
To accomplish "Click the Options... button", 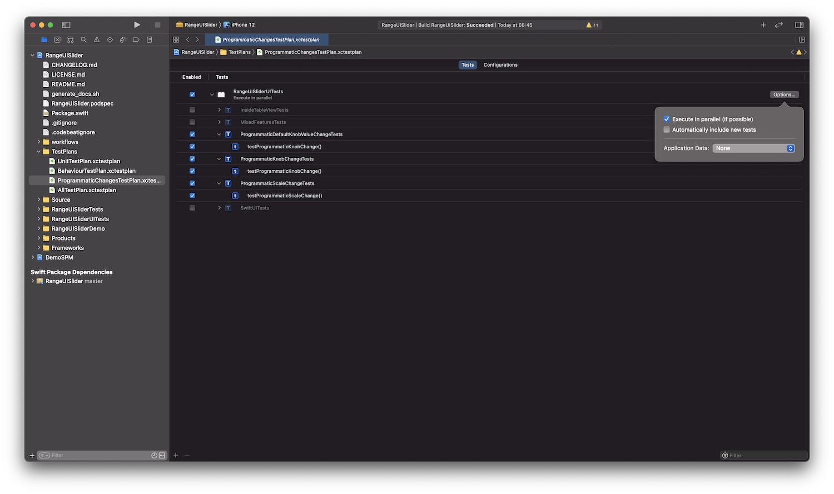I will tap(784, 94).
